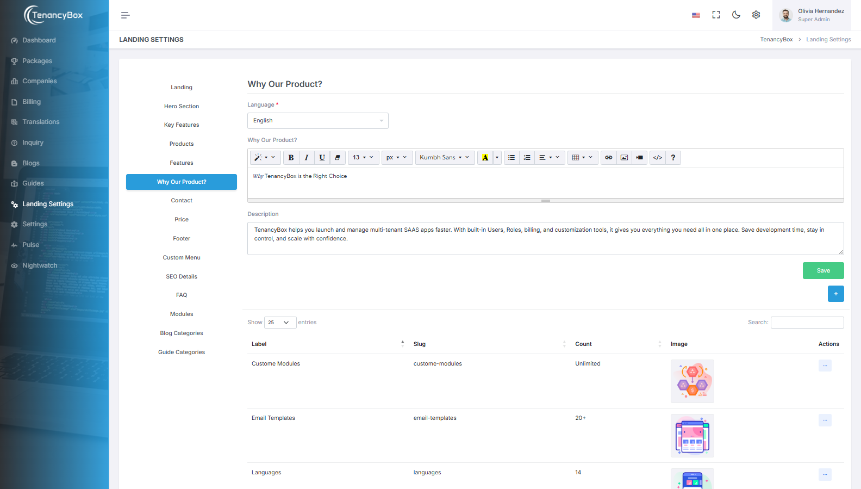Toggle the sidebar hamburger menu
861x489 pixels.
[125, 15]
